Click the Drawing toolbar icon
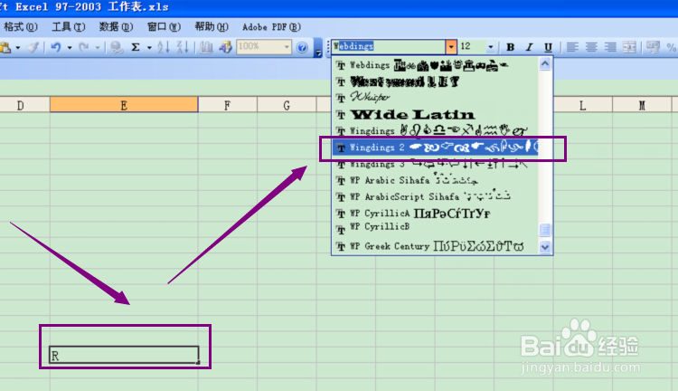 pos(225,47)
